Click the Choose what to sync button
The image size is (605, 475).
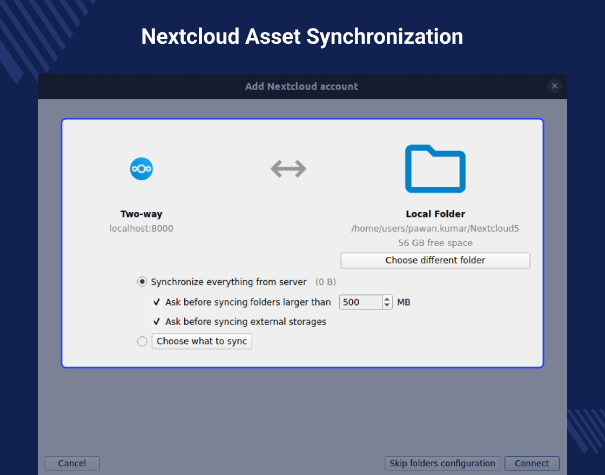coord(202,341)
